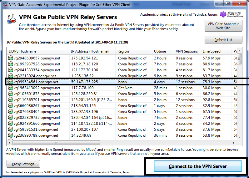Refresh the server list
This screenshot has height=178, width=249.
(x=223, y=40)
